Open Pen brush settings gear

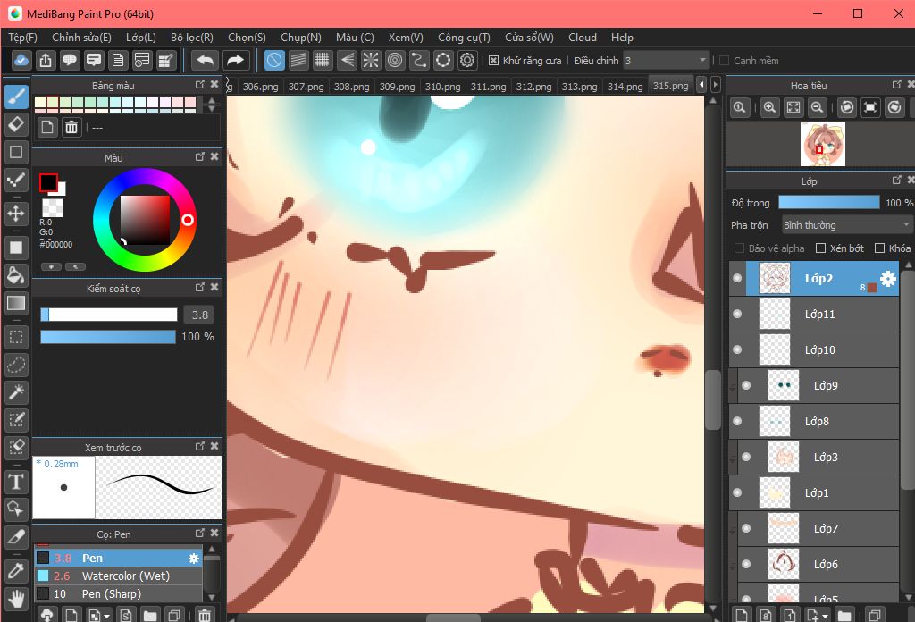(194, 559)
